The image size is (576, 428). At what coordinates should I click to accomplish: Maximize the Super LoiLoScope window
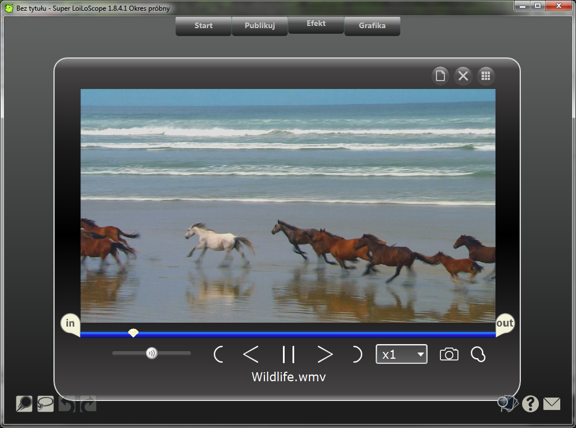click(537, 6)
